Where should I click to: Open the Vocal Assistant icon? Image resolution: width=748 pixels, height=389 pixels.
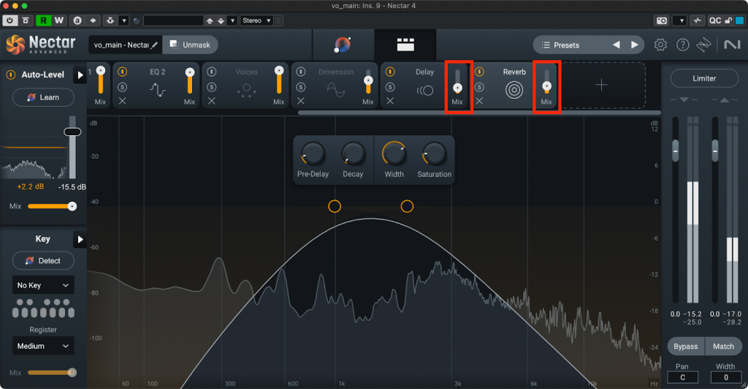(x=342, y=45)
